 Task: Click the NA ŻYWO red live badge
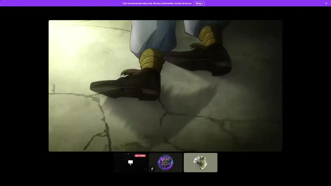tap(140, 156)
